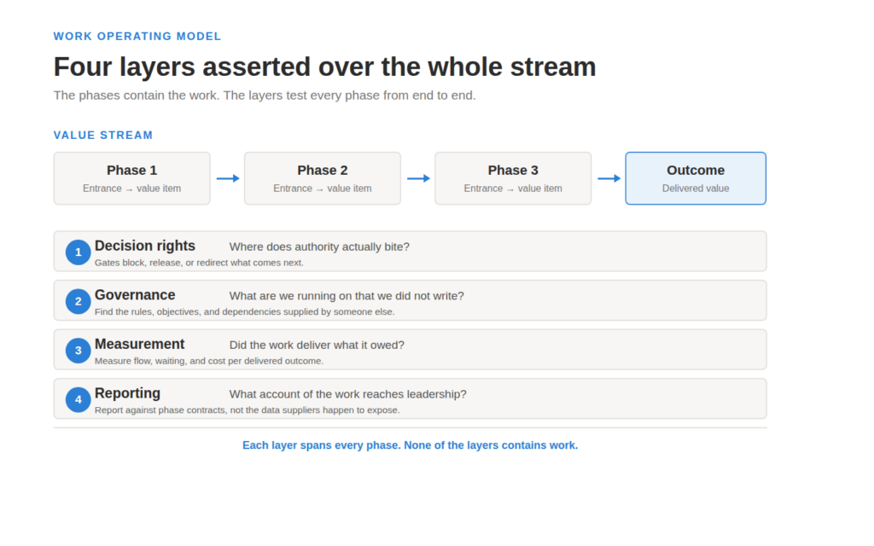Click arrow between Phase 2 and Phase 3
The height and width of the screenshot is (546, 874).
click(x=418, y=178)
